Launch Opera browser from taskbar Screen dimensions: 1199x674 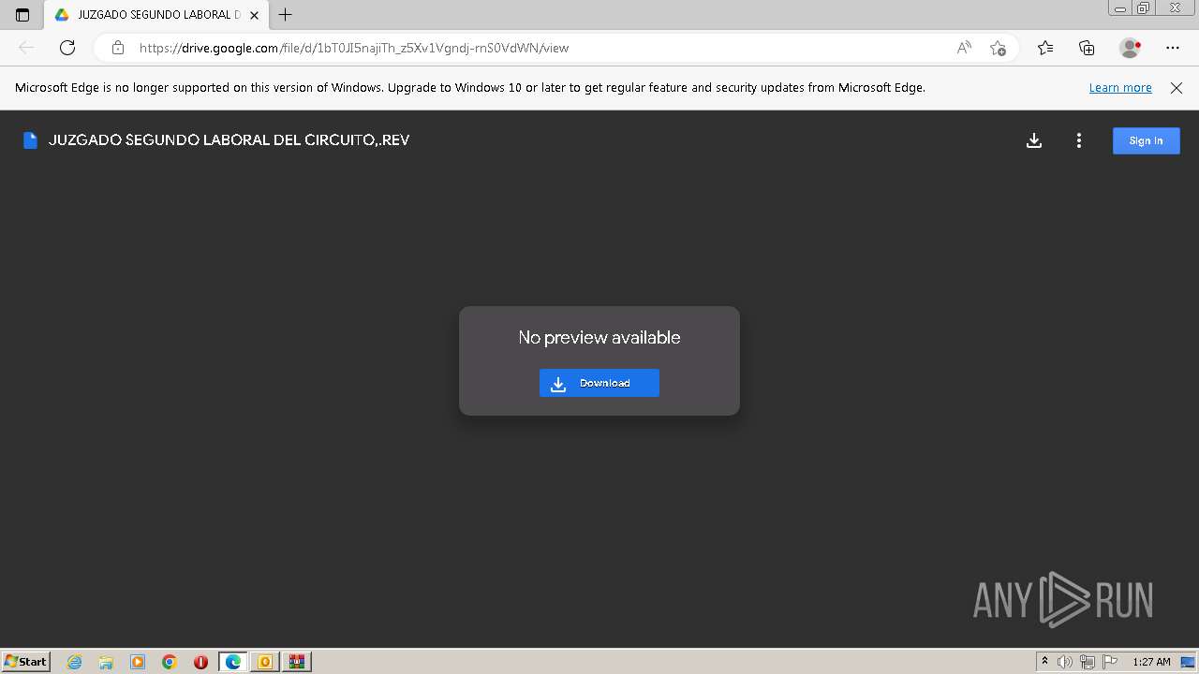click(x=201, y=662)
